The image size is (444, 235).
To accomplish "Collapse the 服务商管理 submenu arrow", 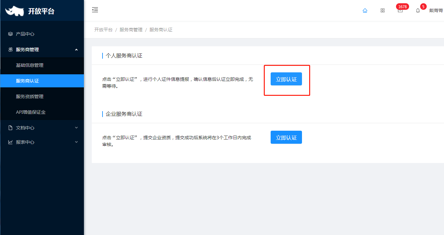I will click(76, 50).
